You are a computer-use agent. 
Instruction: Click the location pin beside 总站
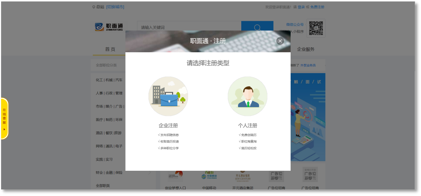click(x=94, y=7)
